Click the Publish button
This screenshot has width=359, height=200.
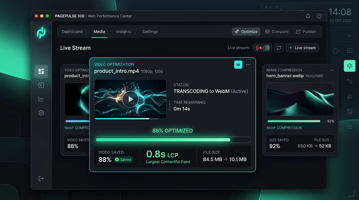click(306, 32)
